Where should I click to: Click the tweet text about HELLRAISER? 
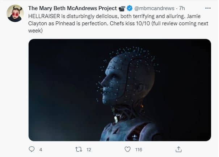(x=118, y=23)
